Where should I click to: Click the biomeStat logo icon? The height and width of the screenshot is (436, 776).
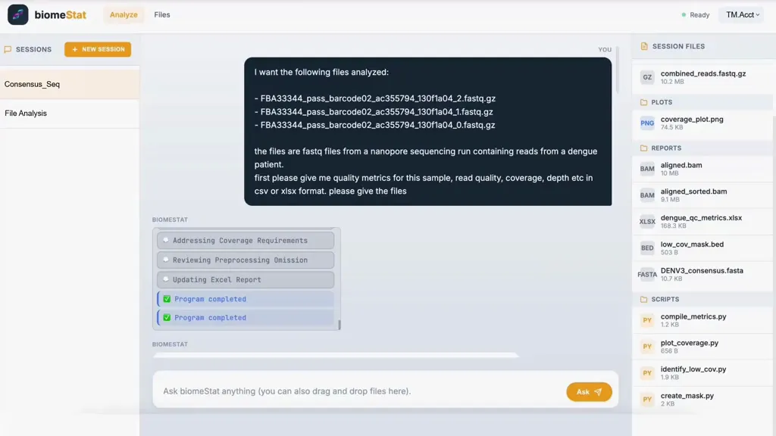click(x=17, y=14)
